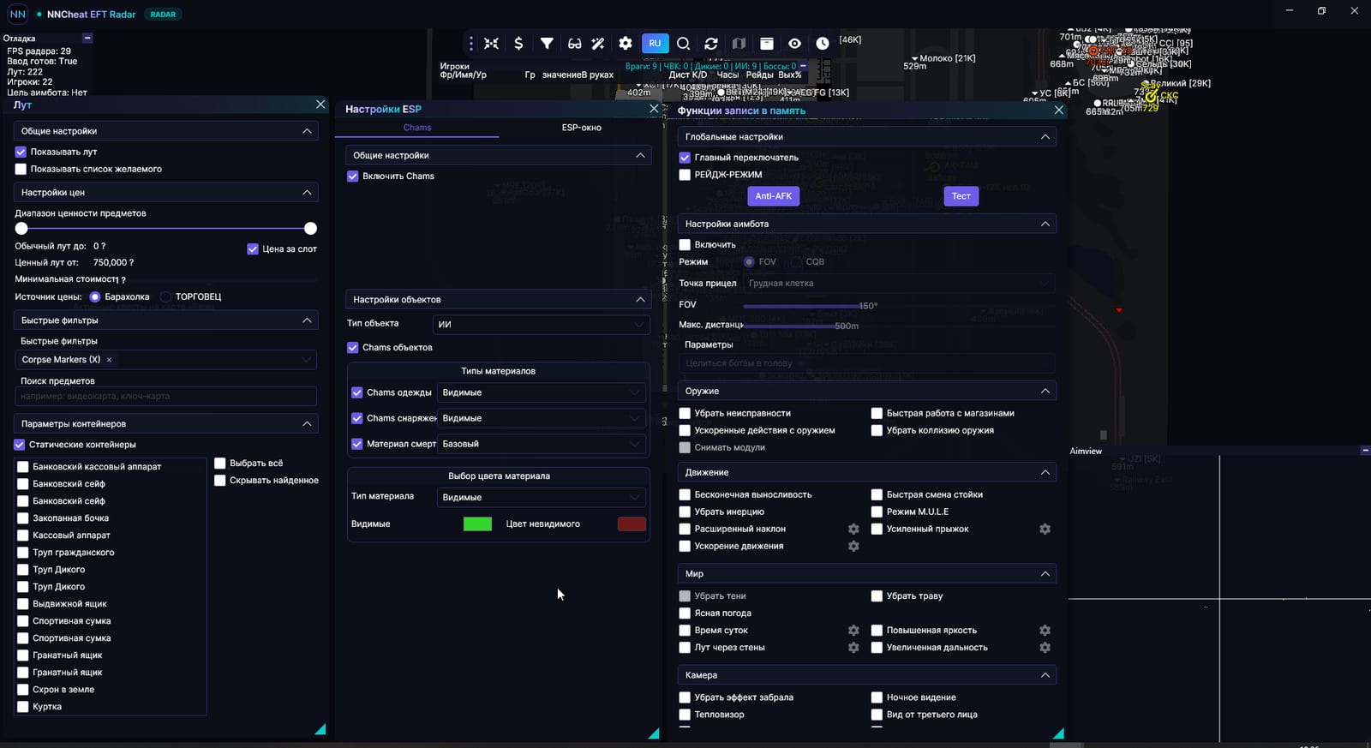This screenshot has width=1371, height=748.
Task: Click the toolbar drag handle dots
Action: pyautogui.click(x=470, y=43)
